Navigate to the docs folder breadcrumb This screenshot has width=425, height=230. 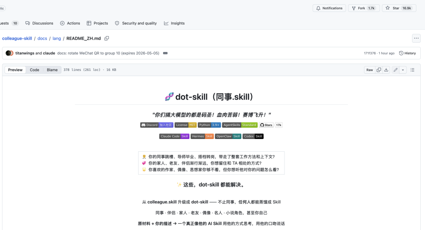click(42, 39)
